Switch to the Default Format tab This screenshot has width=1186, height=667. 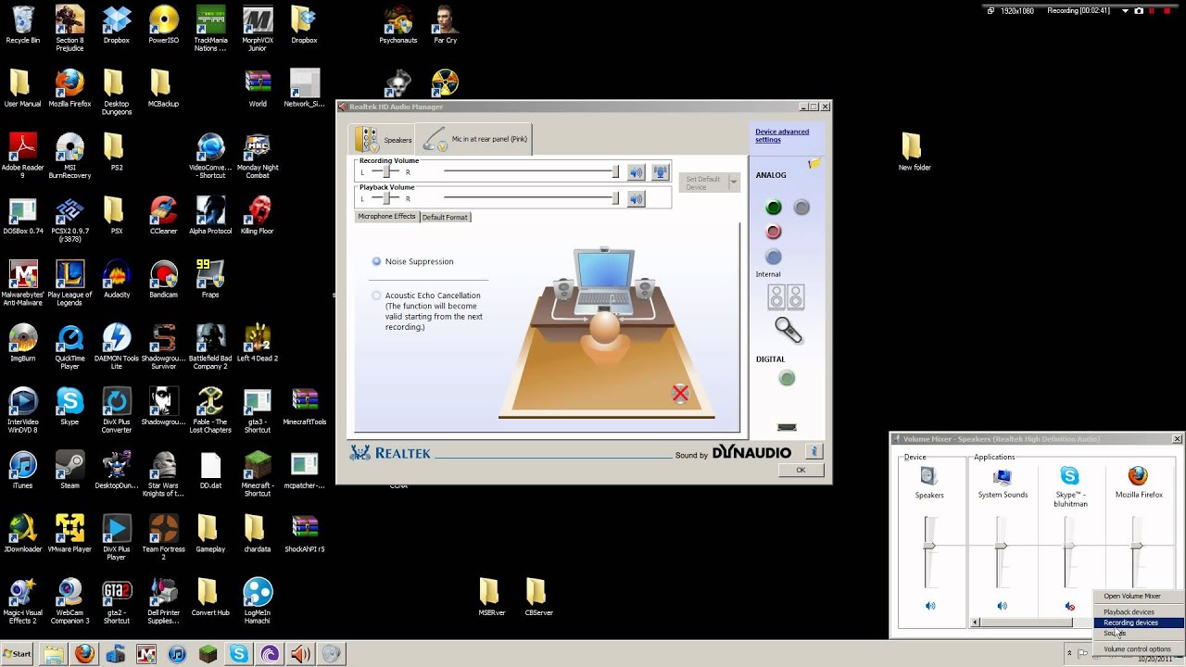(x=445, y=217)
